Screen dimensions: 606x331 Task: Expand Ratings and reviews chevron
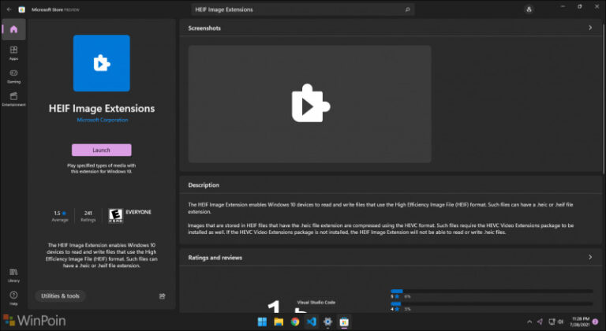(590, 257)
